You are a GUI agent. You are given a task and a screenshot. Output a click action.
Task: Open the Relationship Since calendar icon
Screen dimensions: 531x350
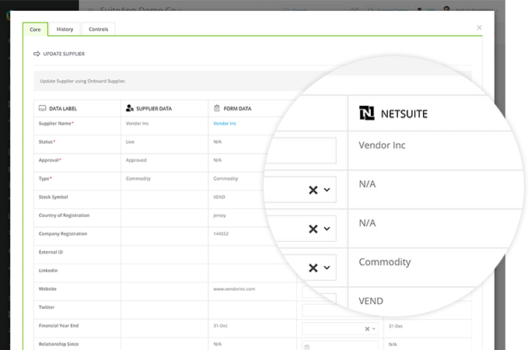click(x=307, y=347)
